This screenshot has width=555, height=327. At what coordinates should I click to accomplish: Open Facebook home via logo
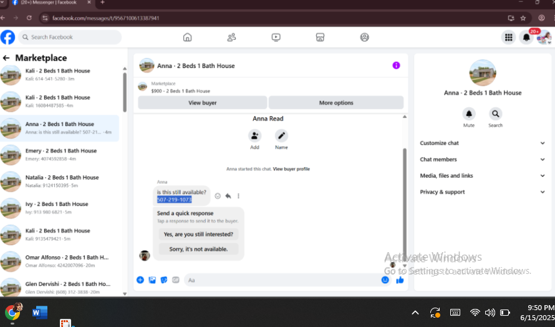point(7,37)
